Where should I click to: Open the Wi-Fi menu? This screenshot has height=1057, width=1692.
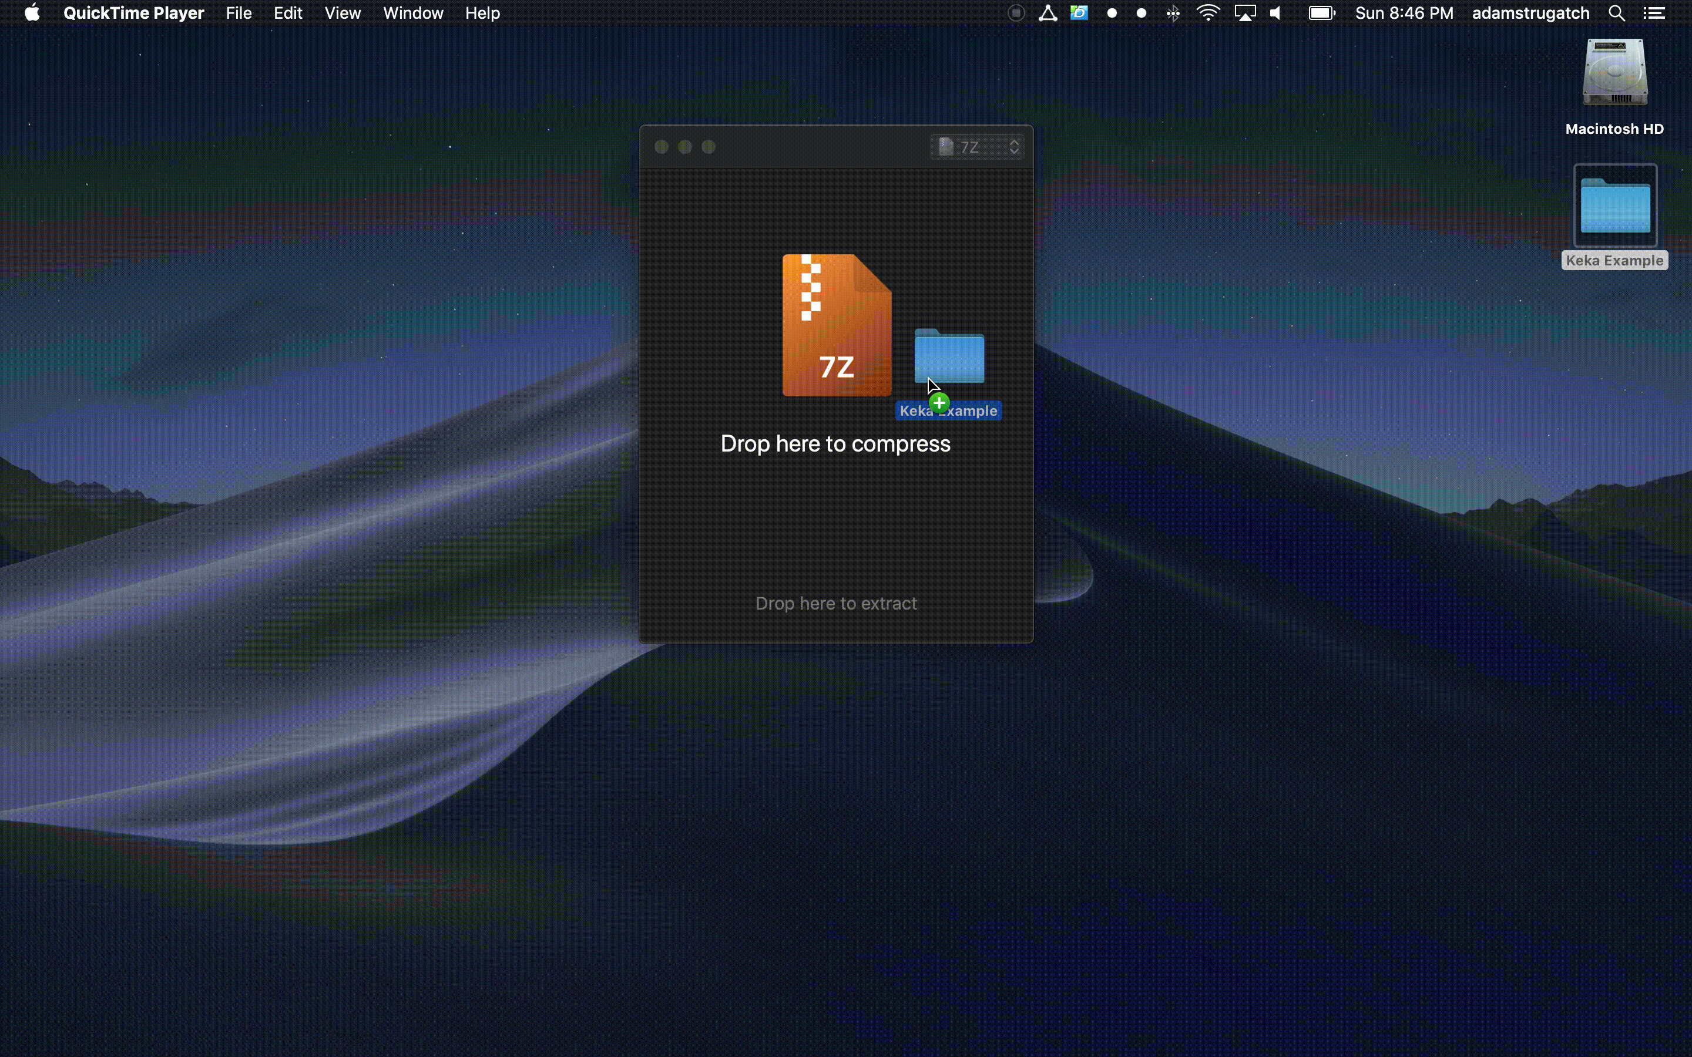coord(1208,12)
